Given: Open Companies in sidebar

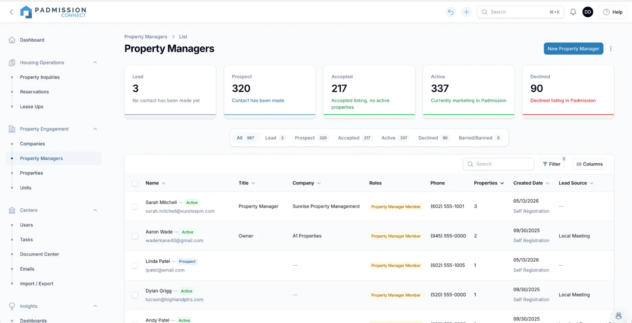Looking at the screenshot, I should coord(32,144).
